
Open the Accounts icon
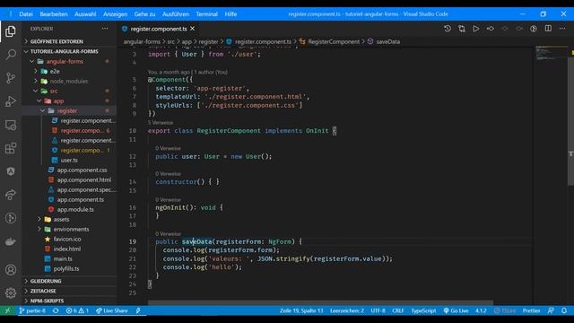(11, 270)
